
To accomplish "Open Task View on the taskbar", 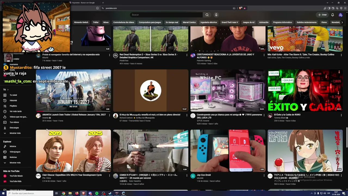I will point(57,193).
